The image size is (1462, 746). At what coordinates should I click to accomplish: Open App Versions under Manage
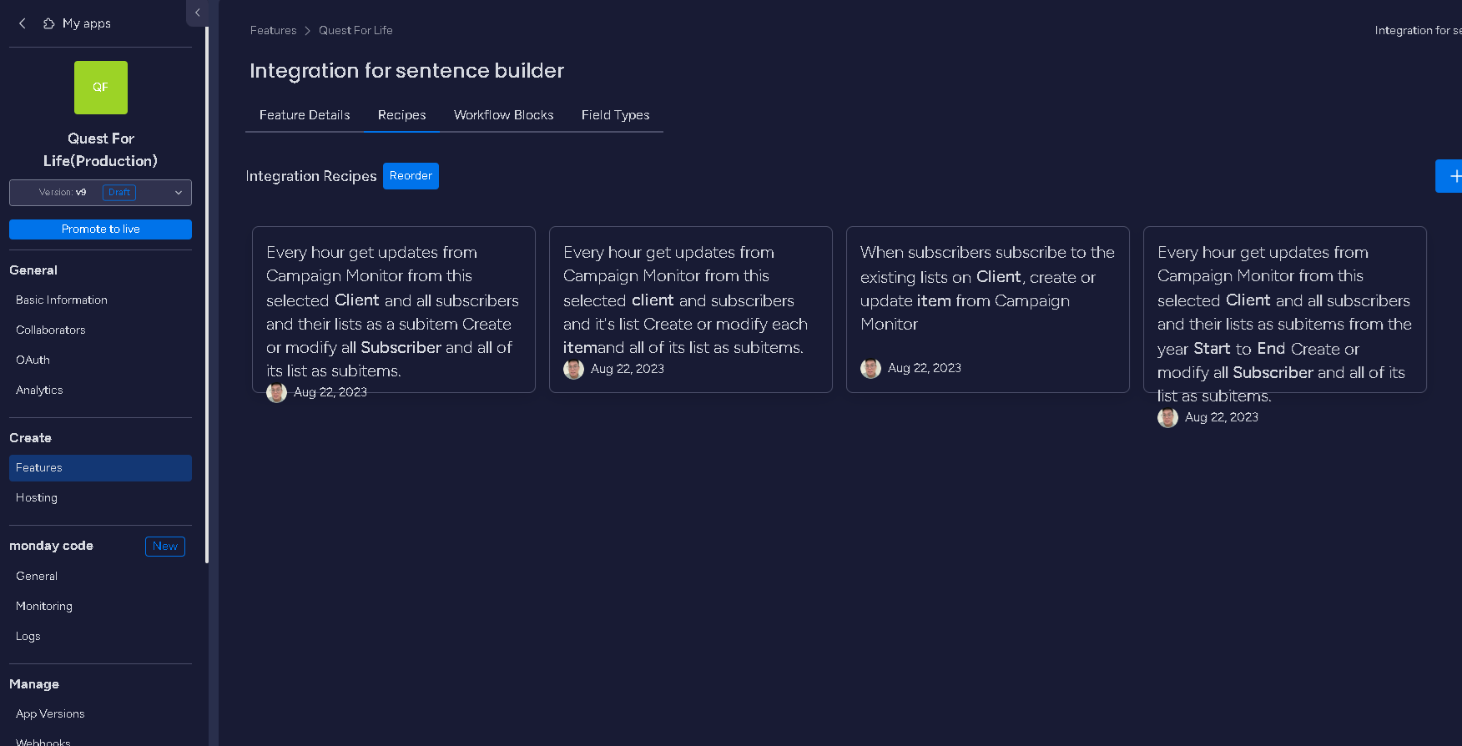tap(50, 713)
